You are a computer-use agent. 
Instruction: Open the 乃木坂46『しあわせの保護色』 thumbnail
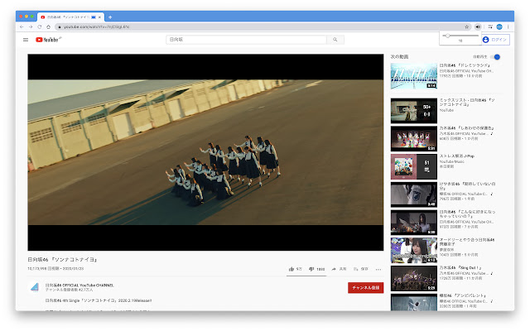pos(414,139)
